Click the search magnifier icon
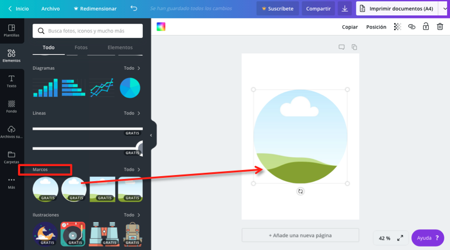Image resolution: width=450 pixels, height=250 pixels. pyautogui.click(x=41, y=31)
